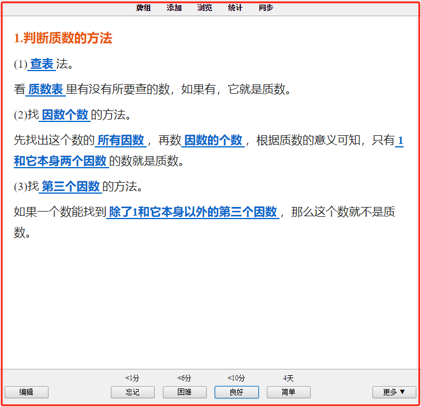Click the text 根据质数的意义可知
This screenshot has height=407, width=421.
pyautogui.click(x=308, y=140)
